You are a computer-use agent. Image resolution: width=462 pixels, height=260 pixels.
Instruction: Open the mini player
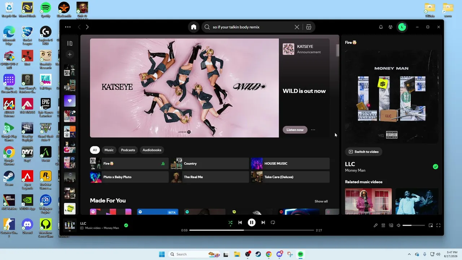tap(431, 225)
